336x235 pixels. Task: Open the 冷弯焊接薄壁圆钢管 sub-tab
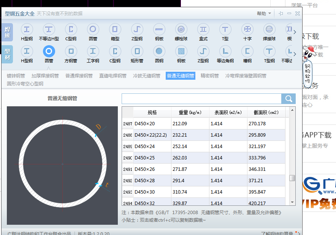(246, 76)
